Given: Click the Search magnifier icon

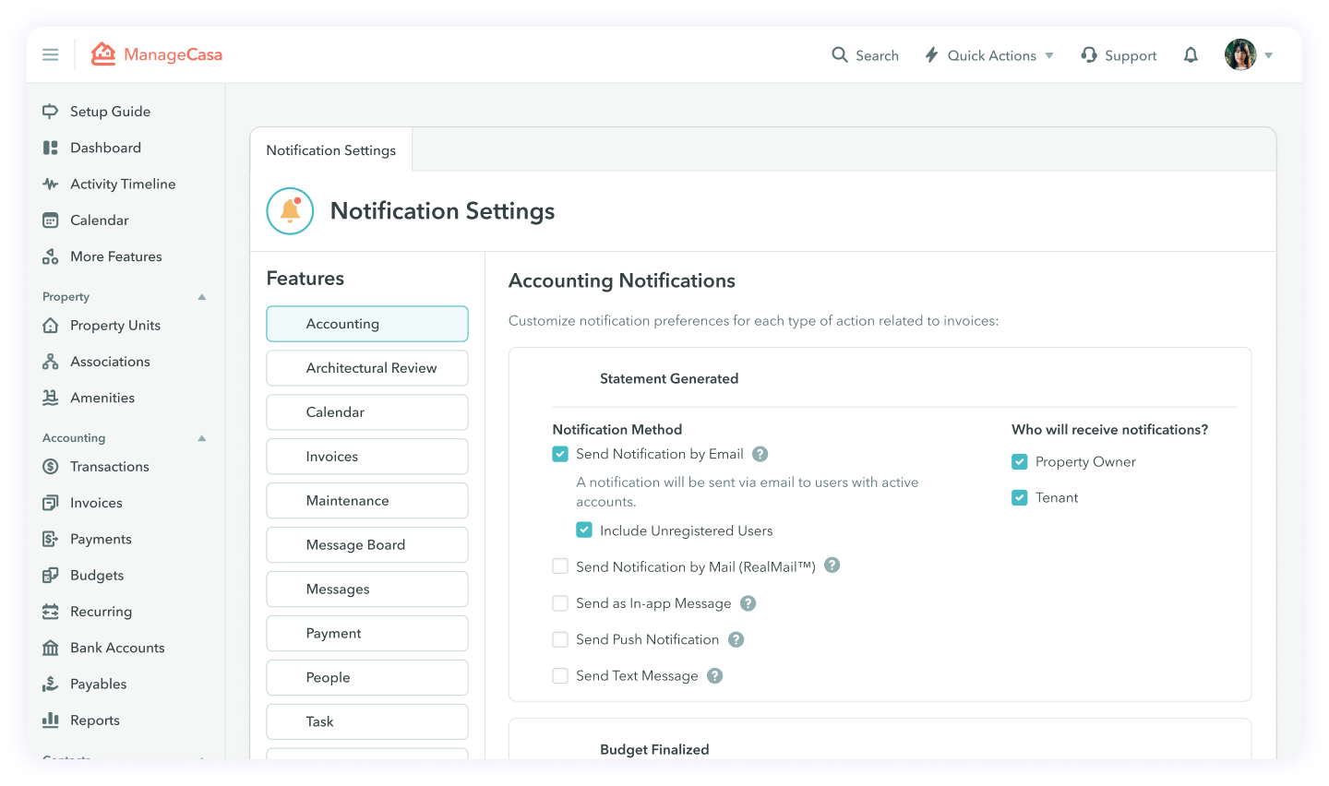Looking at the screenshot, I should click(x=839, y=54).
